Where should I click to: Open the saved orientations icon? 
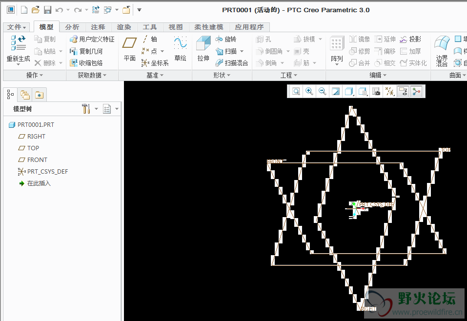point(363,91)
